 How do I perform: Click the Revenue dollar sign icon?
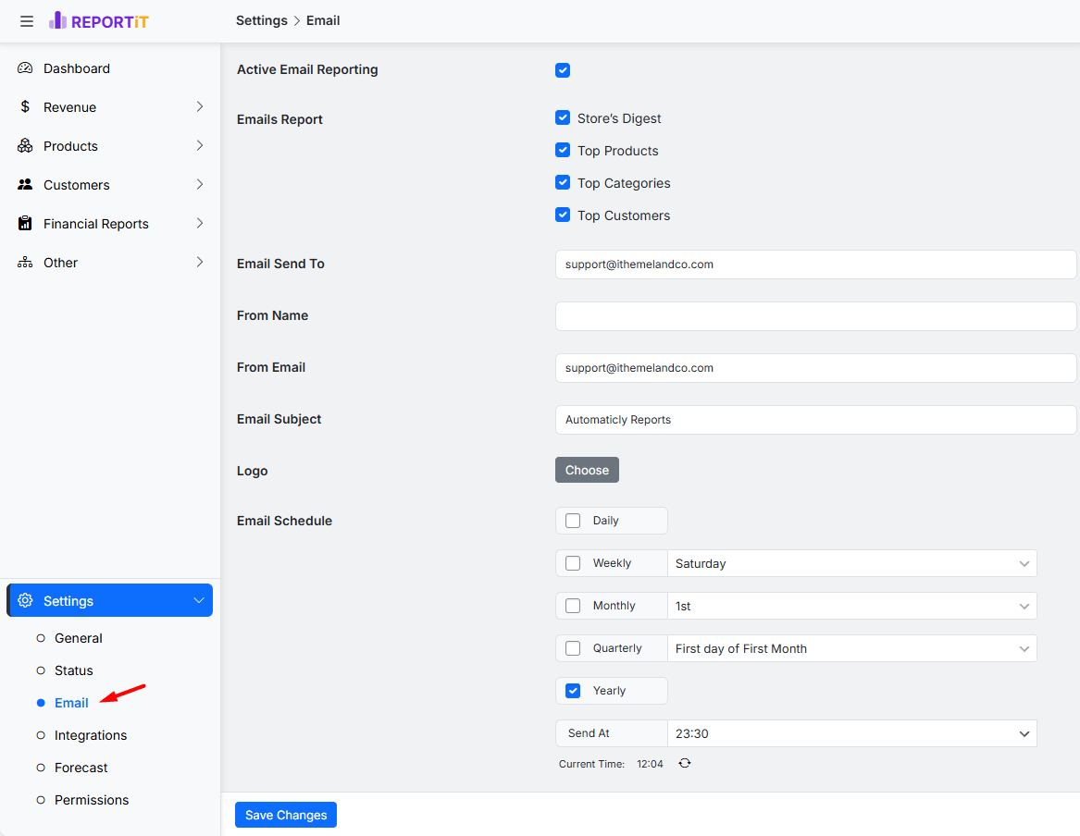[25, 107]
